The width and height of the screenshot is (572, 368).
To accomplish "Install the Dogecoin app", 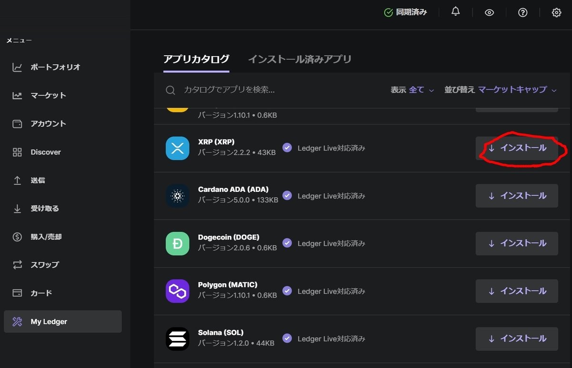I will [x=517, y=243].
